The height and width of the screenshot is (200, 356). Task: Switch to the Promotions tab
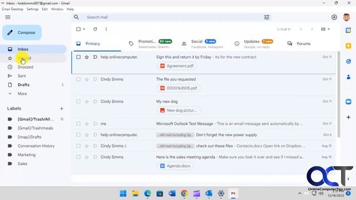[x=151, y=43]
